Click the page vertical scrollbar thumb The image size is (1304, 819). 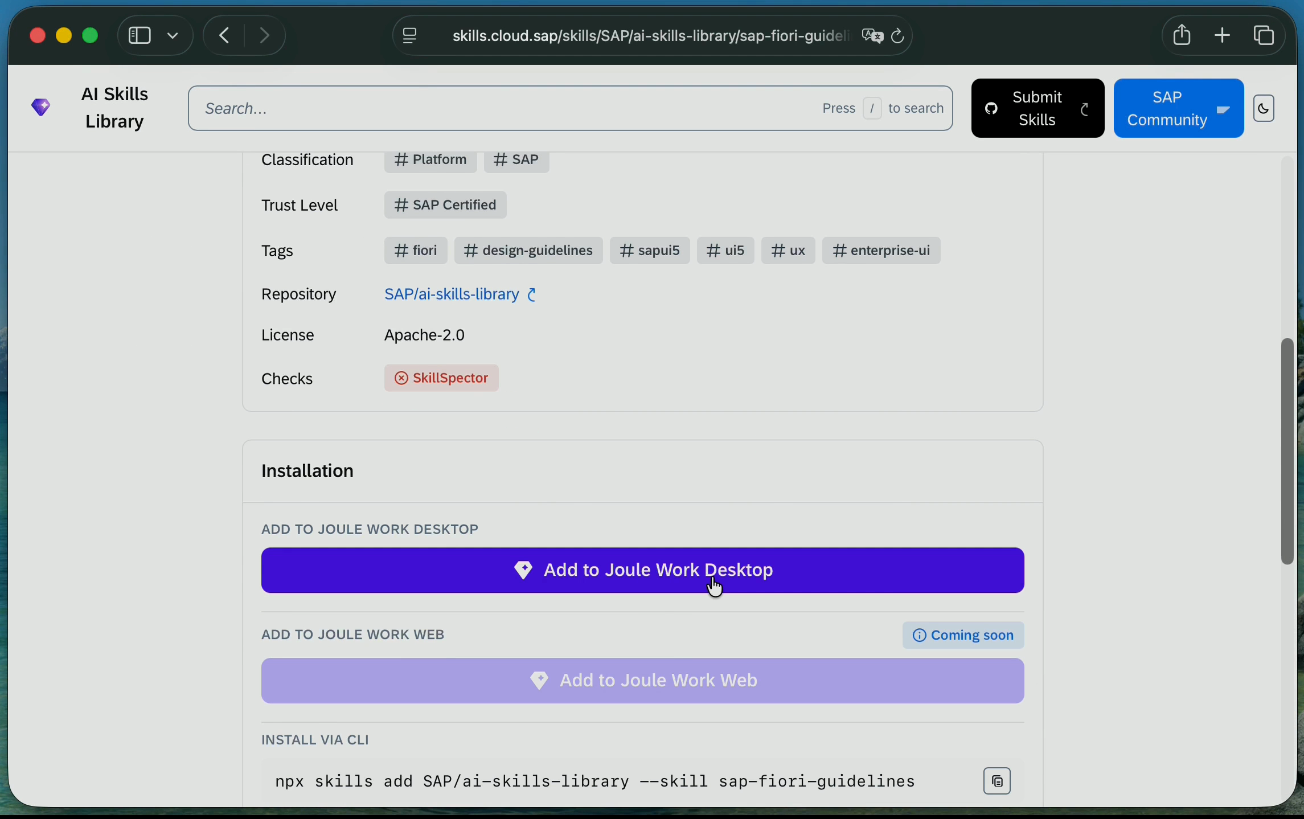(x=1286, y=451)
